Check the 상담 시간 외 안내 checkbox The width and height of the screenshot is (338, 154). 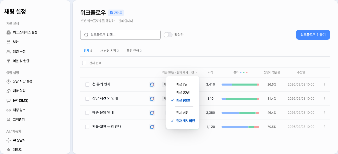pos(87,99)
